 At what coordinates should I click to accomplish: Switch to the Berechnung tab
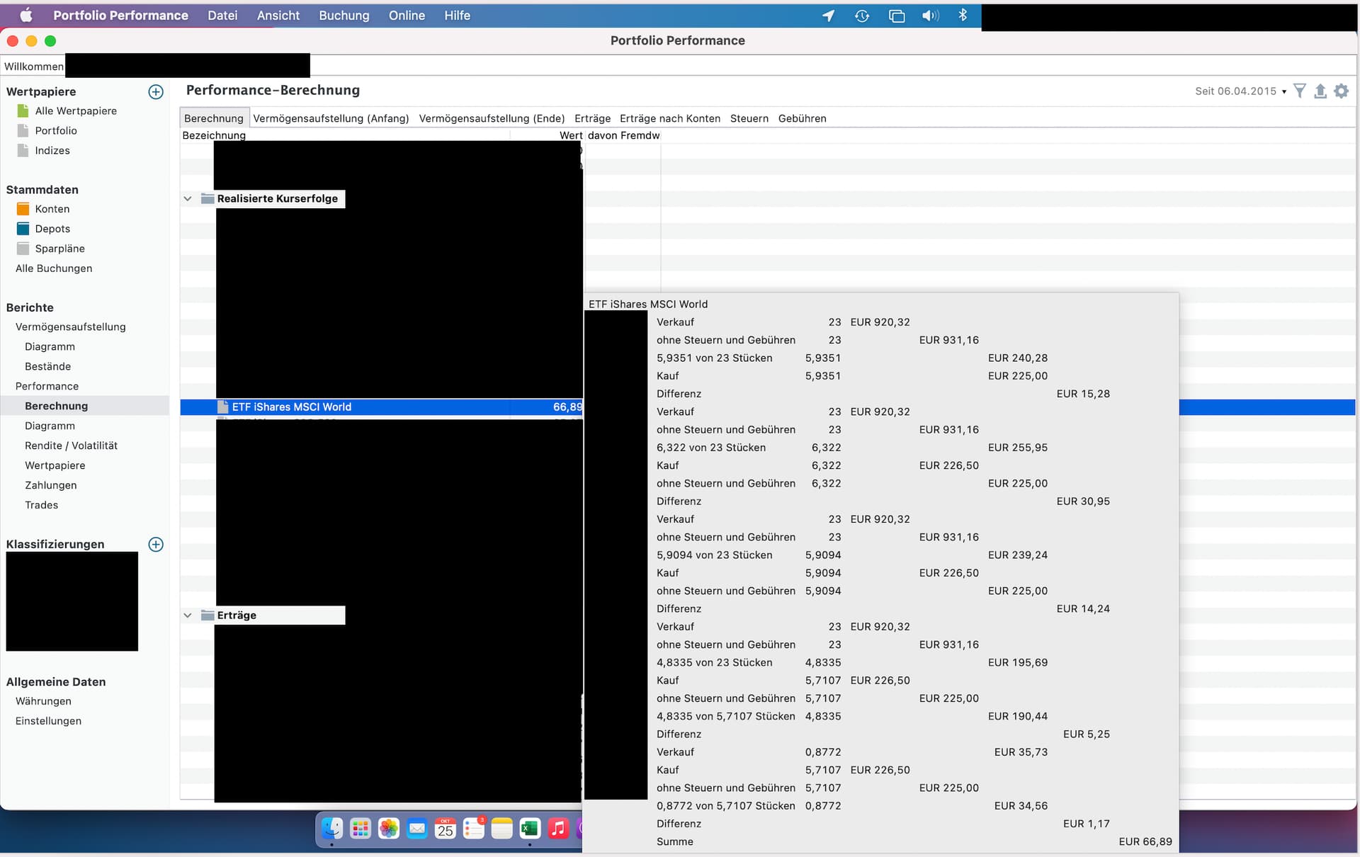[x=213, y=118]
